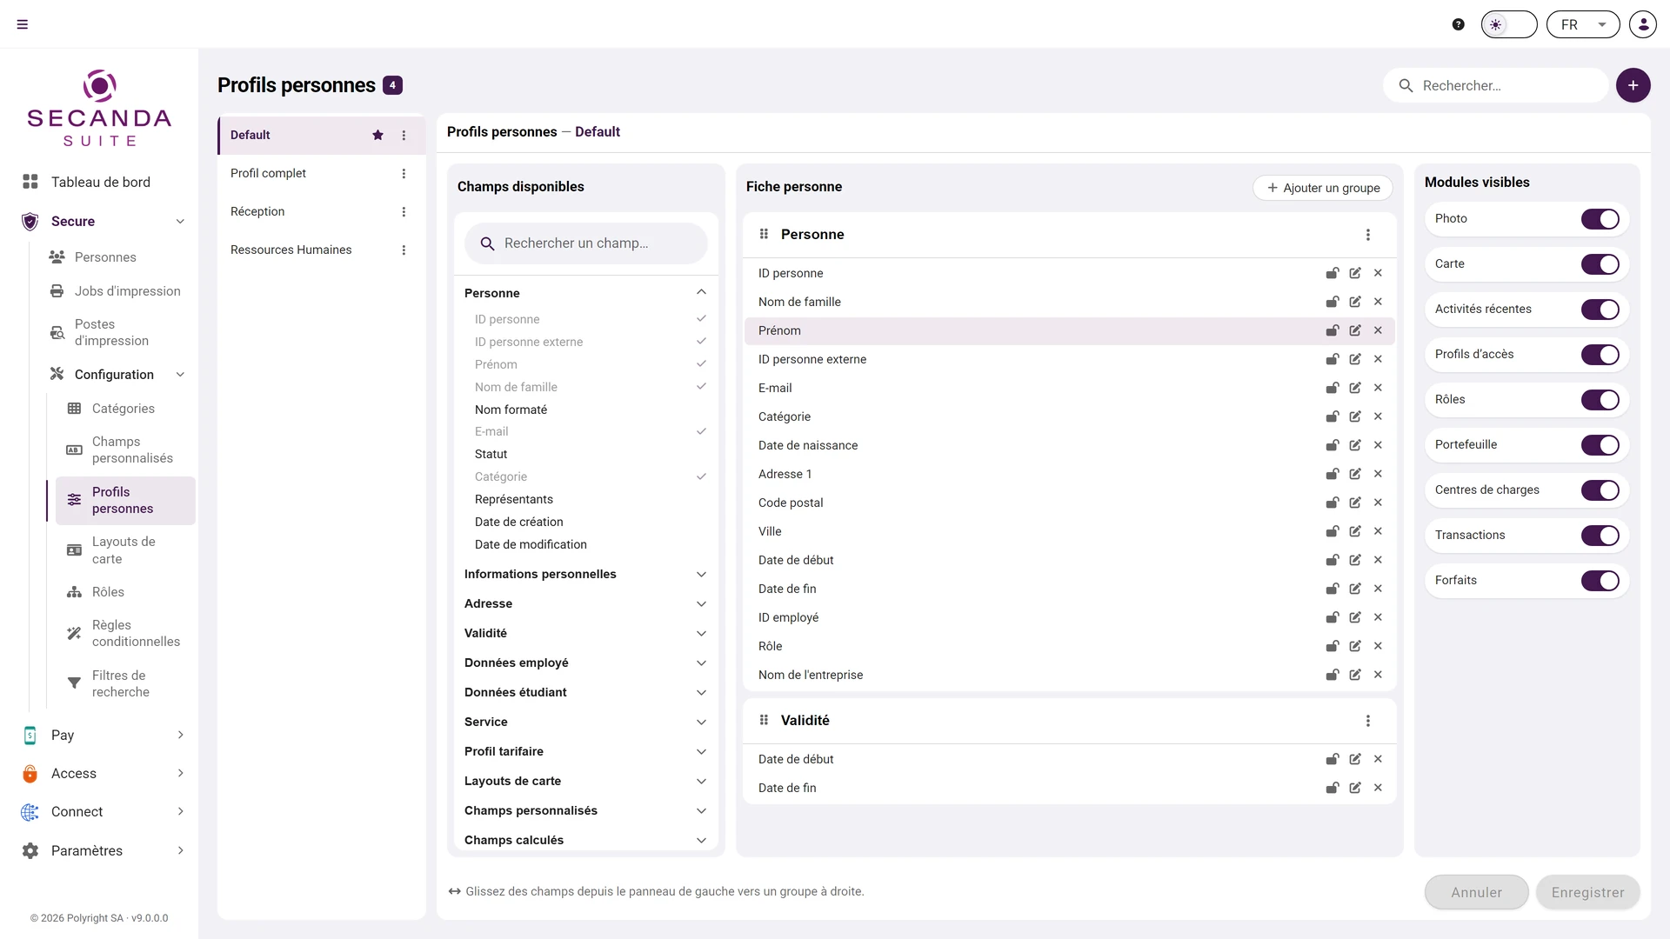Switch the light/dark theme toggle
Viewport: 1670px width, 939px height.
pyautogui.click(x=1509, y=24)
